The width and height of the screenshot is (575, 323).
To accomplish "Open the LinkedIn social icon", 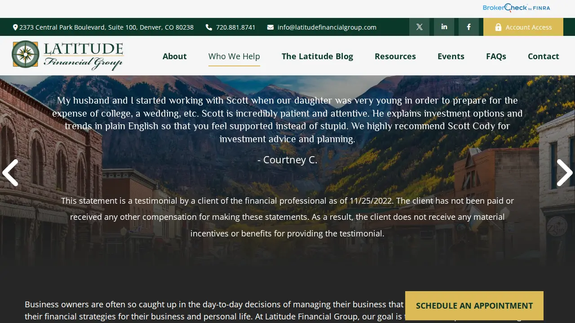I will (444, 27).
